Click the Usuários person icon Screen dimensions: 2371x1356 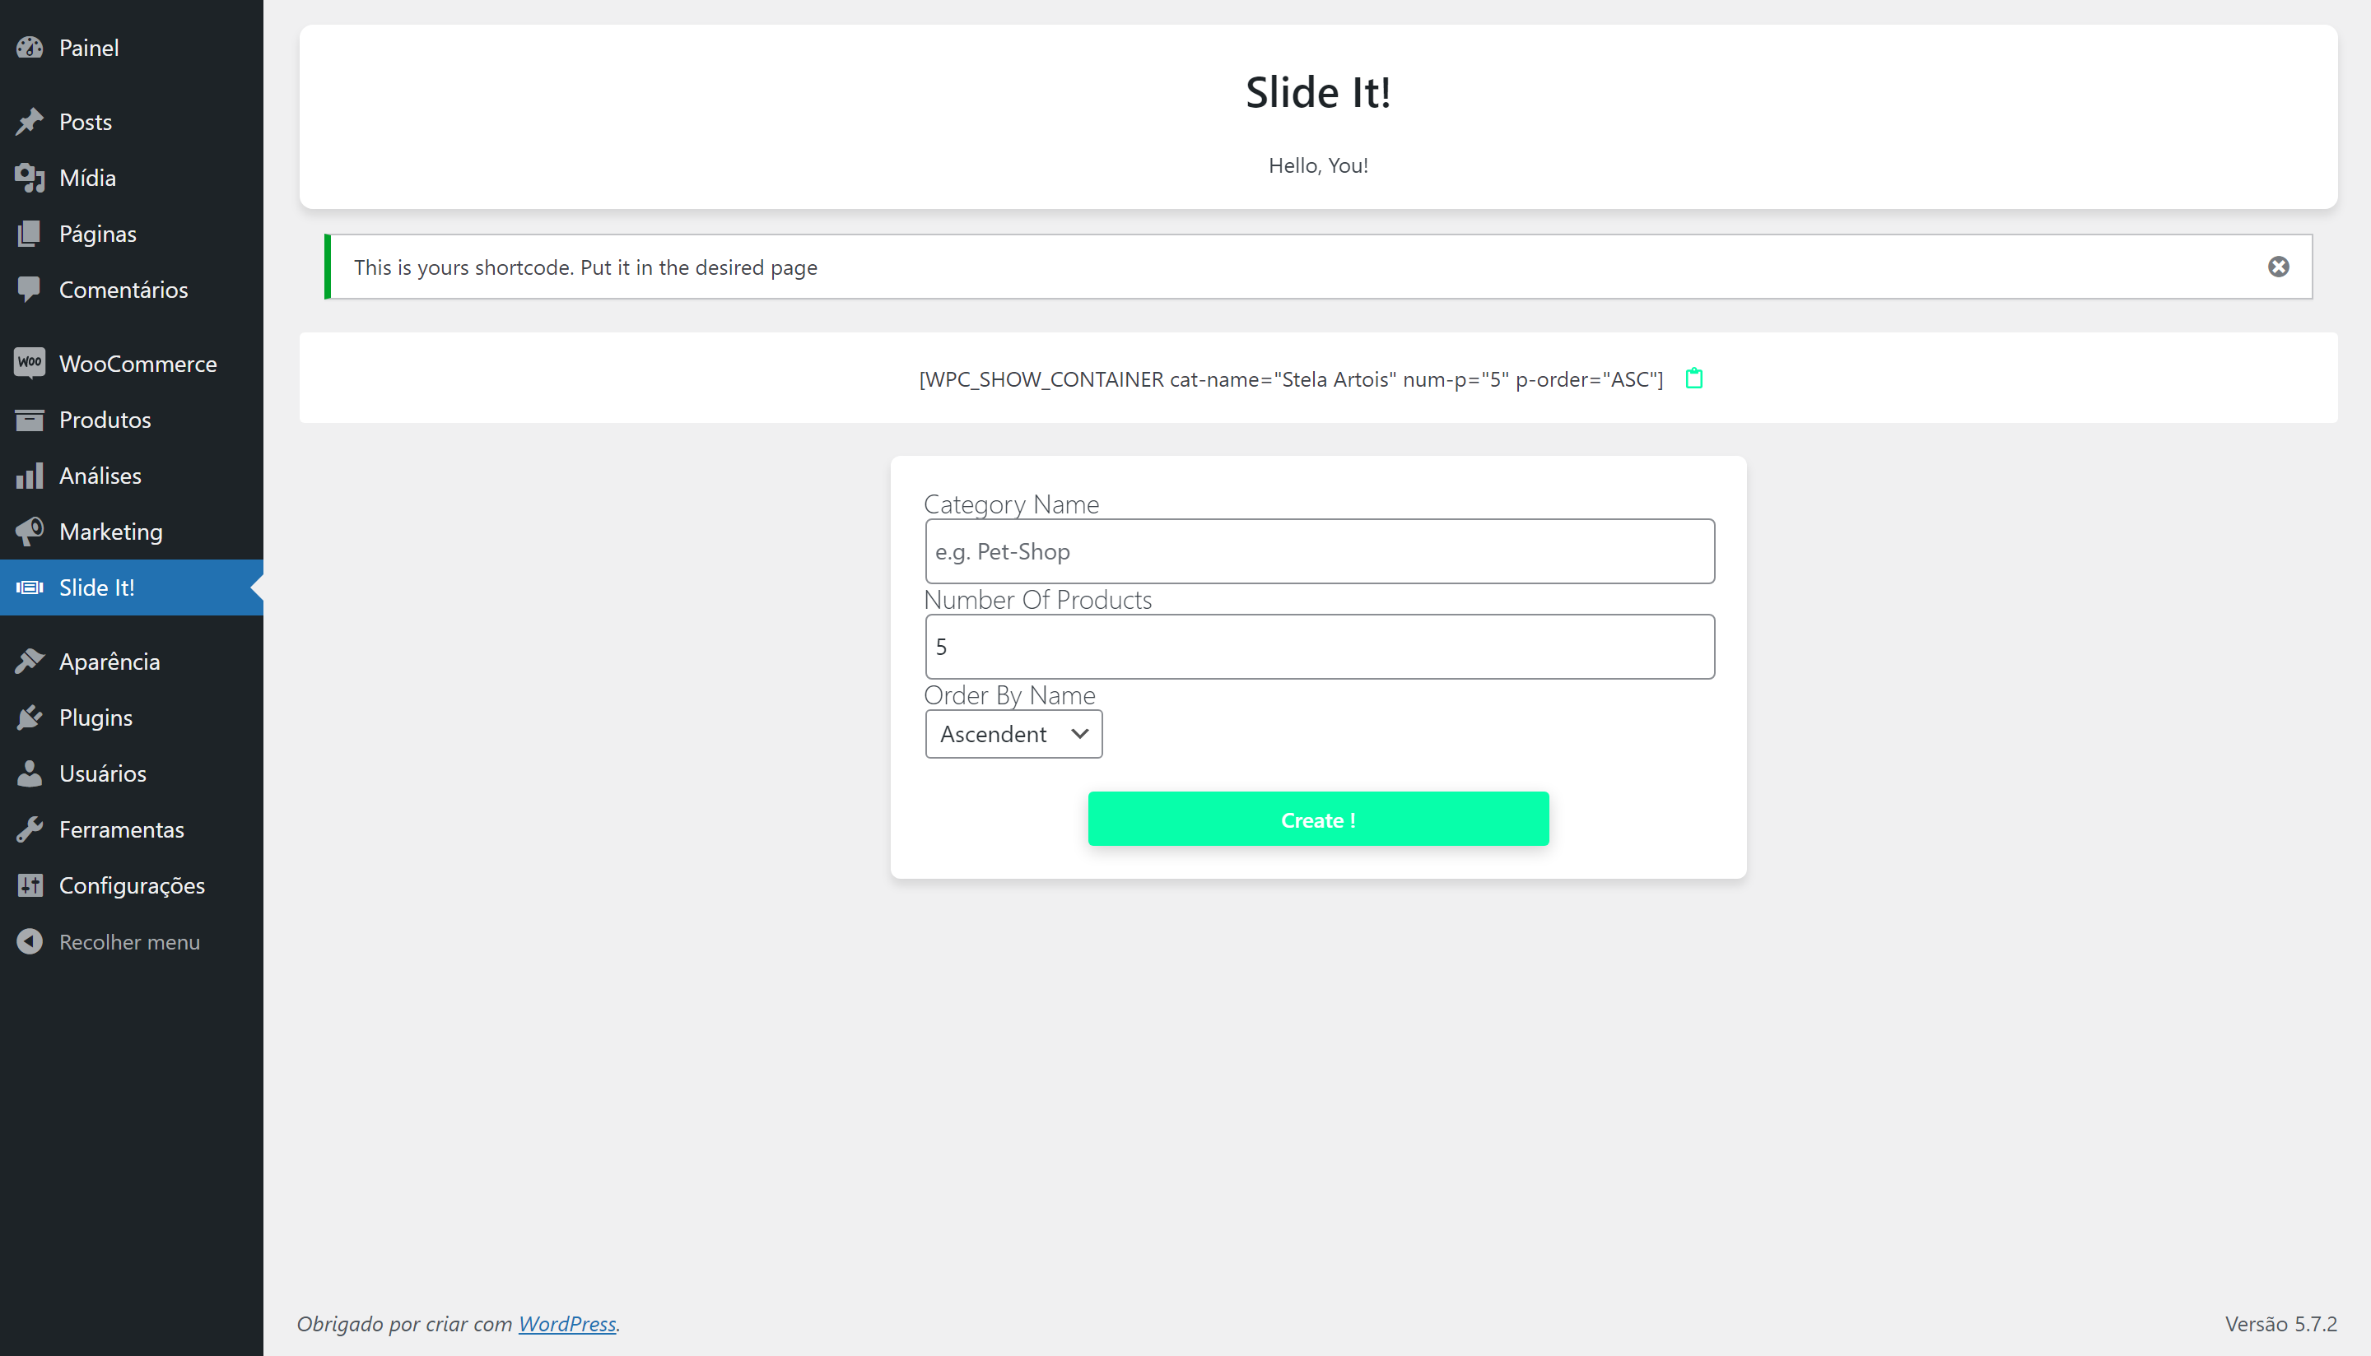coord(30,774)
